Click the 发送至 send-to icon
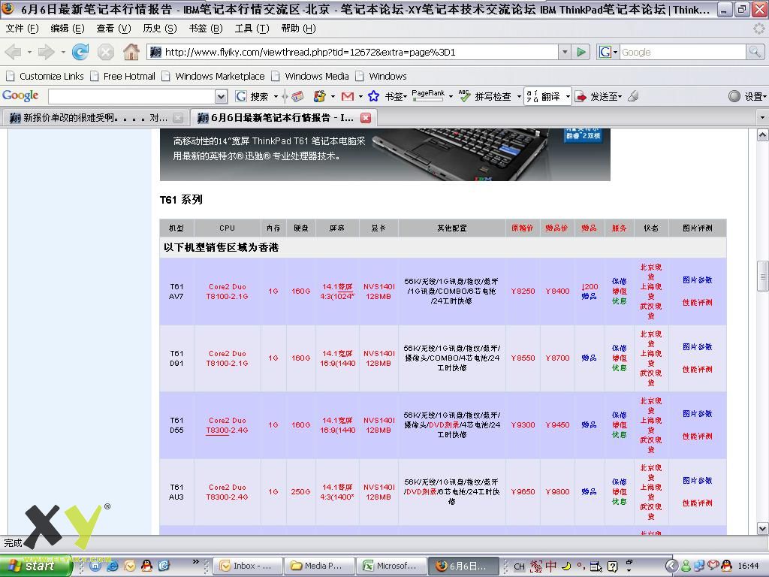The height and width of the screenshot is (577, 769). pos(581,97)
